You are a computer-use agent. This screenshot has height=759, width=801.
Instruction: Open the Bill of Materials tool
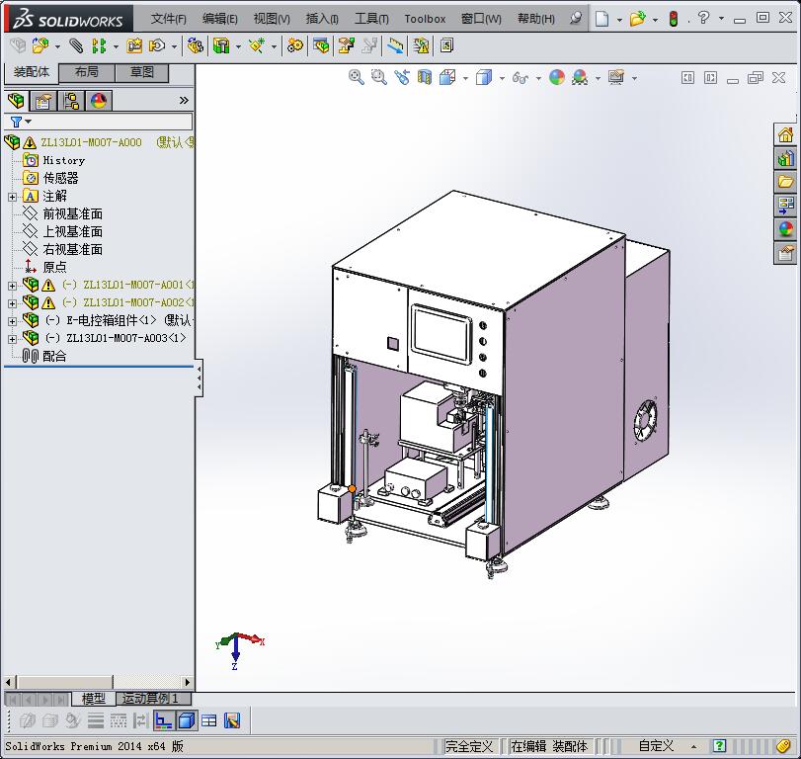[x=321, y=46]
